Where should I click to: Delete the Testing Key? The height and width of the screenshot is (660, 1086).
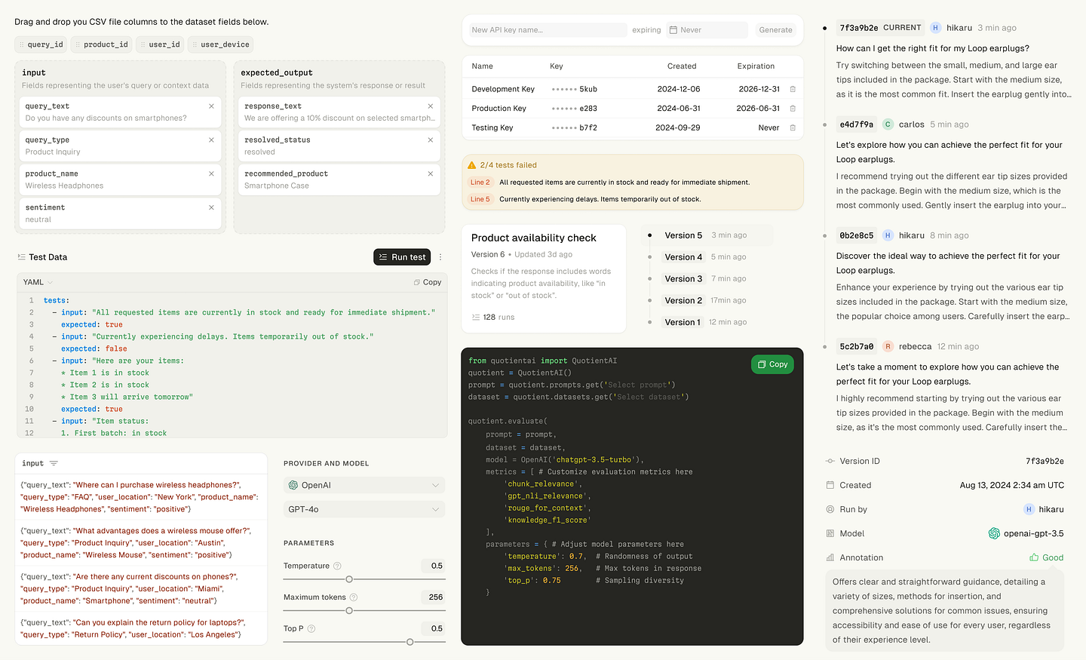click(793, 128)
